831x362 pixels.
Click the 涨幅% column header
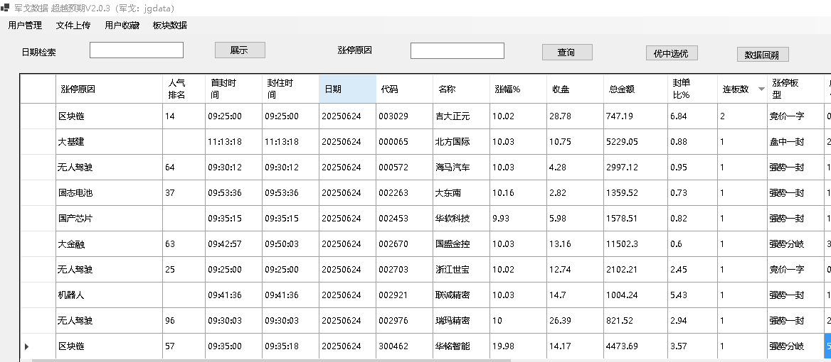click(519, 89)
